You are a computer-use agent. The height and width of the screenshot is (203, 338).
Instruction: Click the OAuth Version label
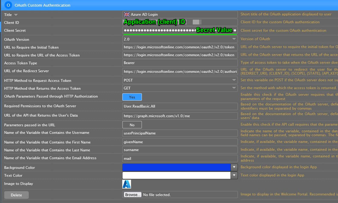[17, 40]
